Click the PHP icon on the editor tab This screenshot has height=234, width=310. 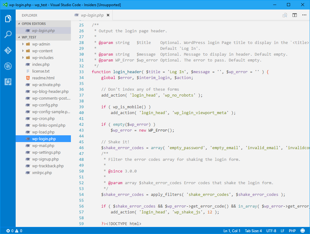(x=76, y=15)
